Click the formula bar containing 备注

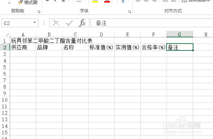point(152,23)
